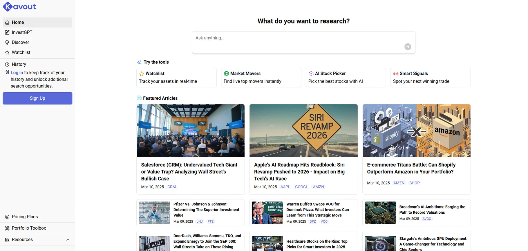This screenshot has width=528, height=251.
Task: Open the Stargate GPU article thumbnail
Action: (x=380, y=243)
